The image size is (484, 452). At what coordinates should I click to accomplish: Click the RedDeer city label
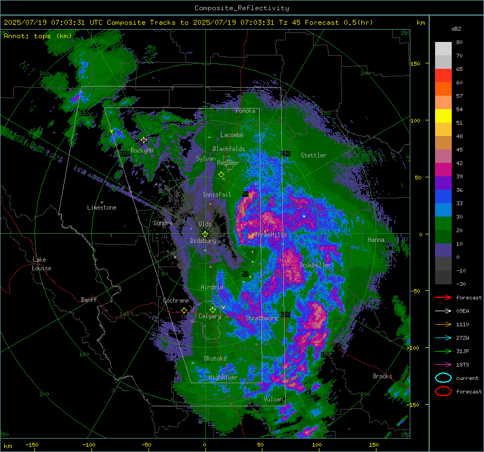228,163
